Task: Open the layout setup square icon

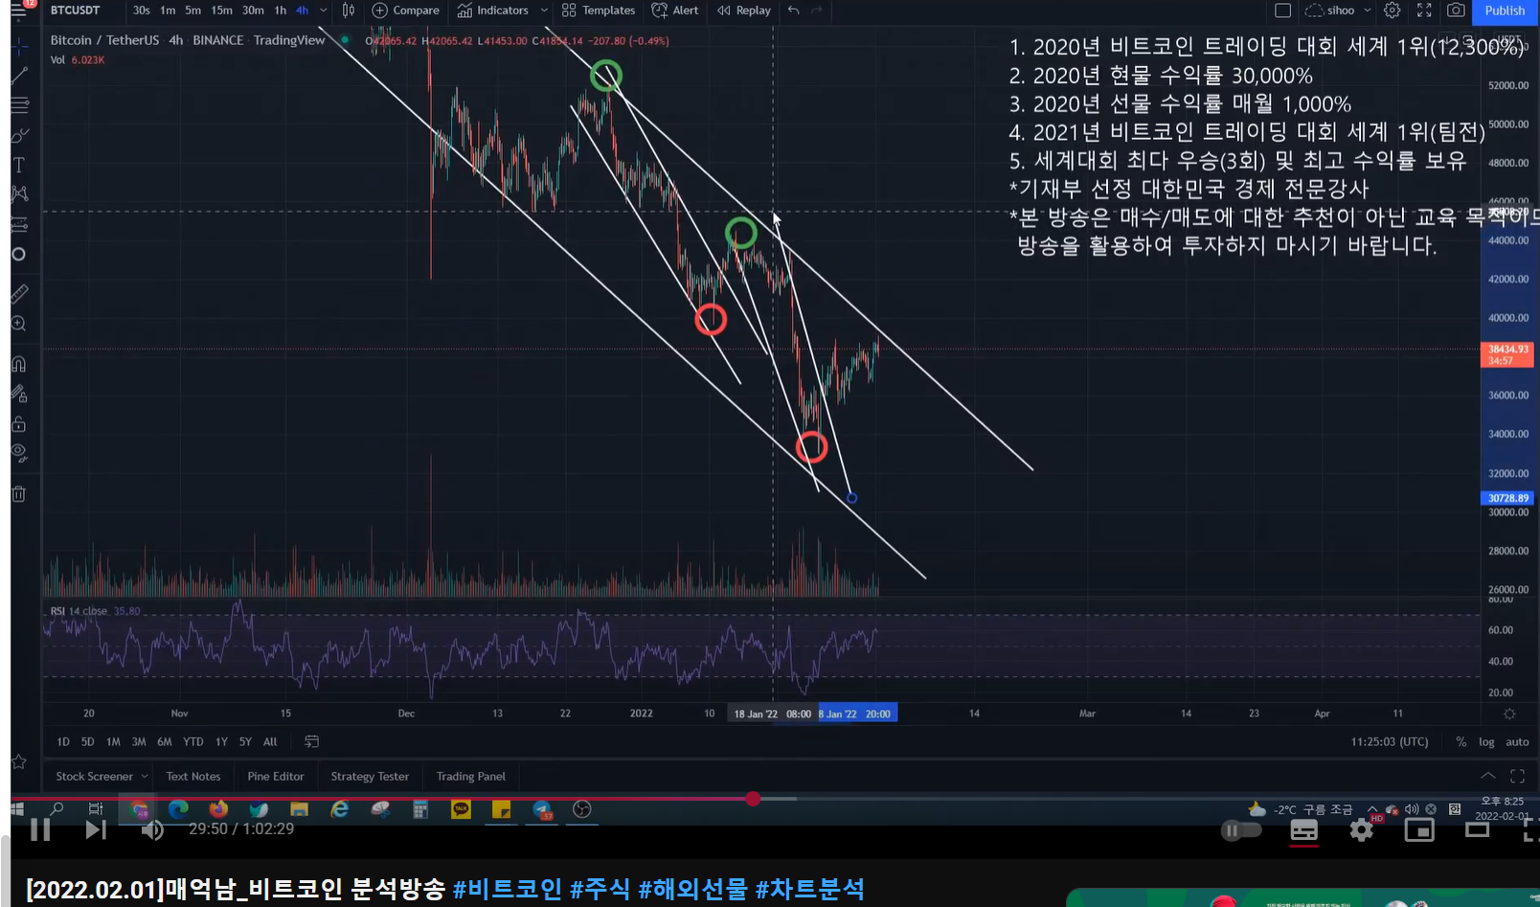Action: (1283, 11)
